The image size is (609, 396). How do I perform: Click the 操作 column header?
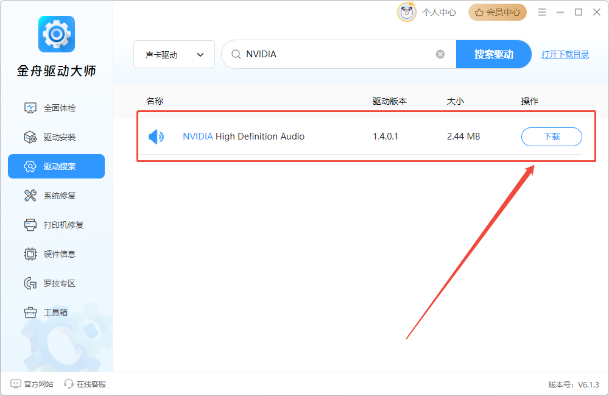529,101
